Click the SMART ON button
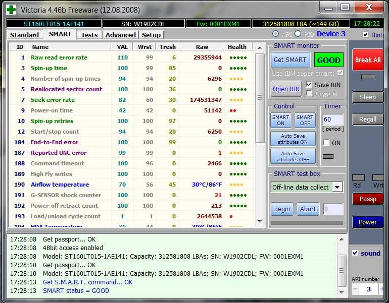Image resolution: width=389 pixels, height=303 pixels. coord(280,120)
